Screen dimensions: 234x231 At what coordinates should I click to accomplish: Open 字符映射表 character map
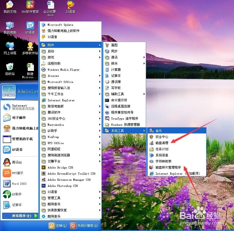177,161
